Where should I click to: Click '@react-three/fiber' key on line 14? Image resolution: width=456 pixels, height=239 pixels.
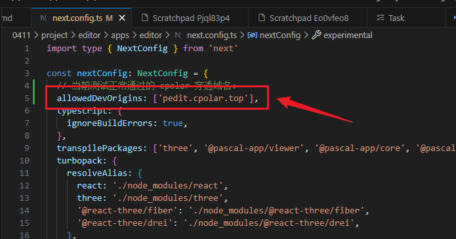click(x=127, y=211)
